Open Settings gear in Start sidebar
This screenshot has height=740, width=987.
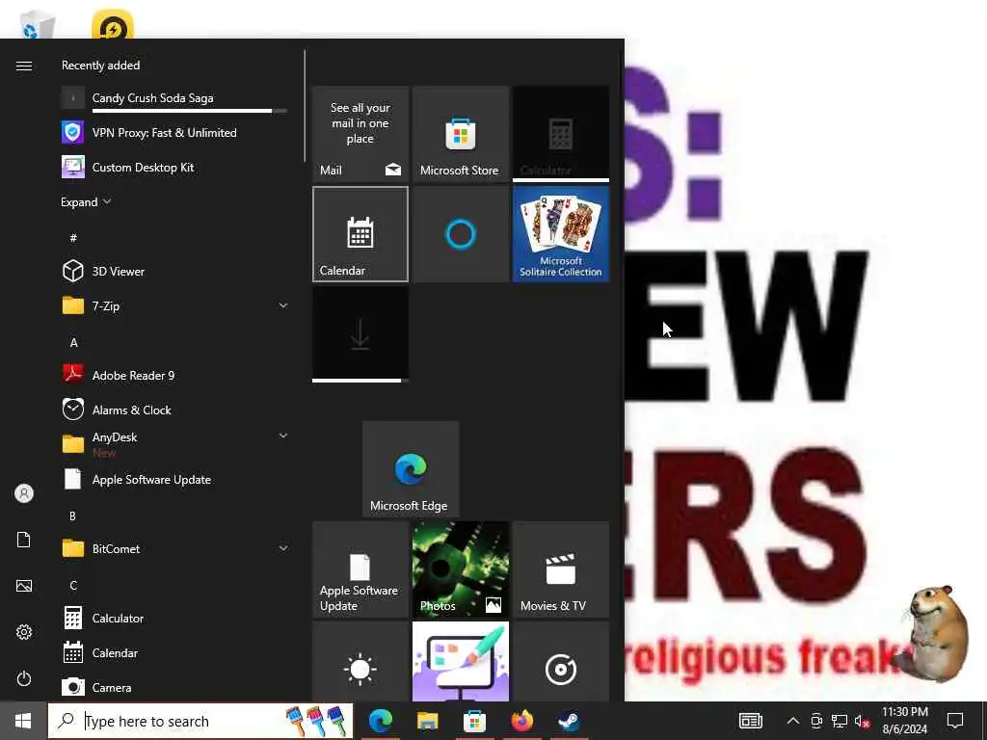coord(24,632)
